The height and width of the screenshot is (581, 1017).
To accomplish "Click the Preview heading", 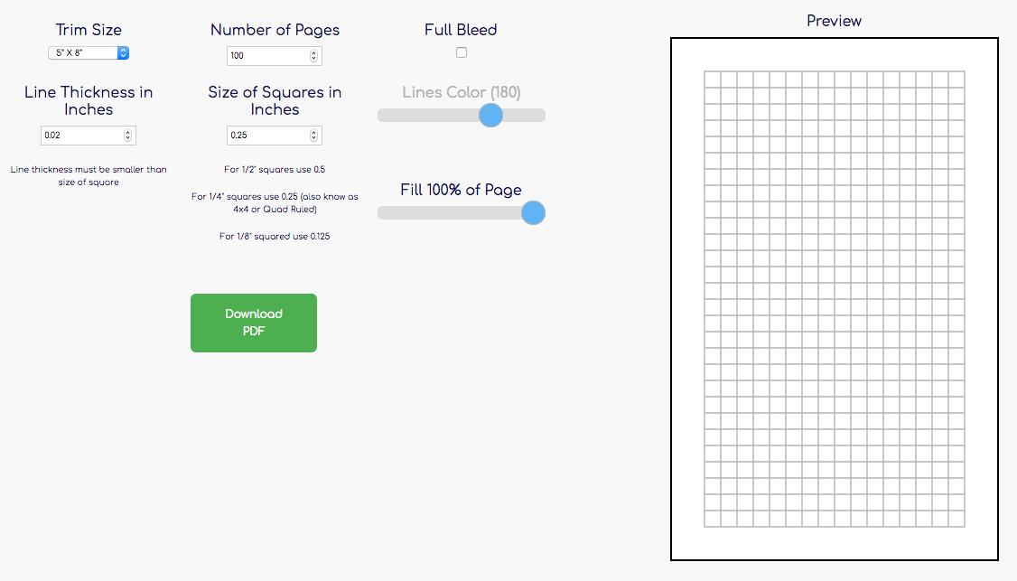I will [834, 20].
